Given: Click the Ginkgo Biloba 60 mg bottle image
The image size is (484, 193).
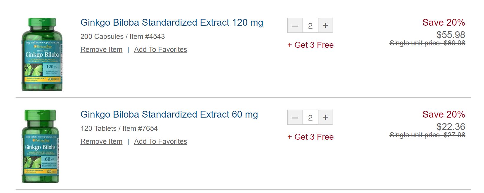Looking at the screenshot, I should (x=40, y=146).
